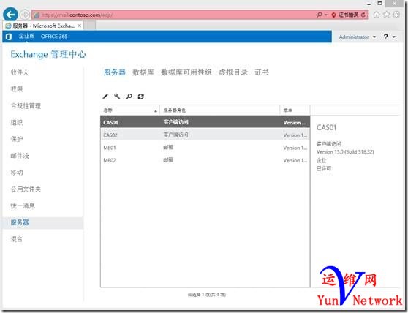The width and height of the screenshot is (408, 313).
Task: Click the browser back arrow button
Action: coord(10,15)
